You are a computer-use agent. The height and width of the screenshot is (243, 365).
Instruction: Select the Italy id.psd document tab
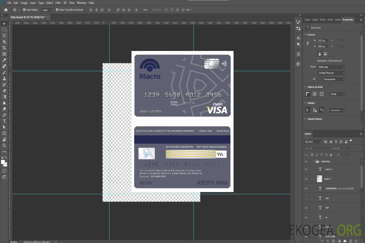pos(28,17)
